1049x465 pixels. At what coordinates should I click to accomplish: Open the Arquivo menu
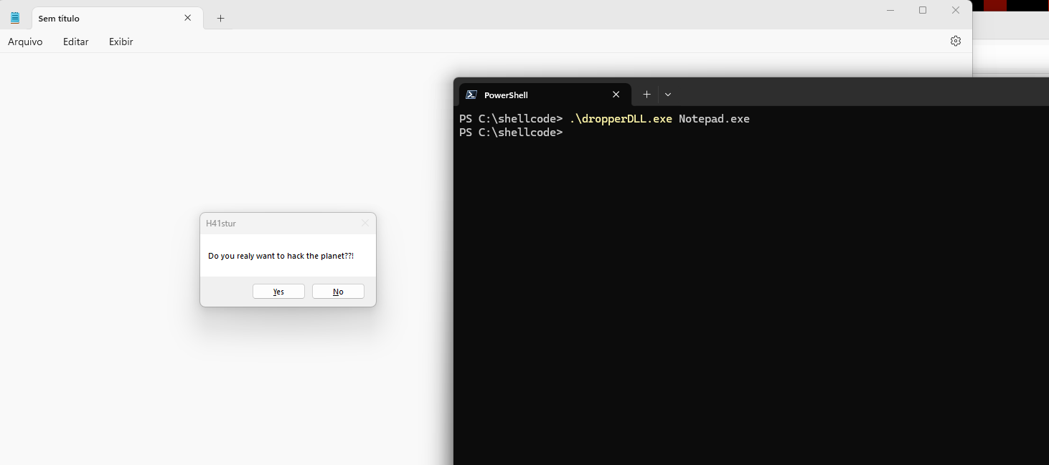point(25,42)
